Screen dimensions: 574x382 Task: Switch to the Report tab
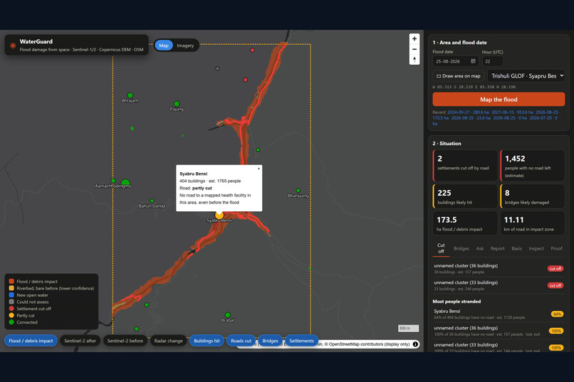[498, 248]
